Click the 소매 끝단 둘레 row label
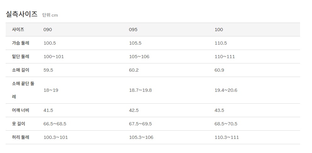Screen dimensions: 312x153 [23, 90]
